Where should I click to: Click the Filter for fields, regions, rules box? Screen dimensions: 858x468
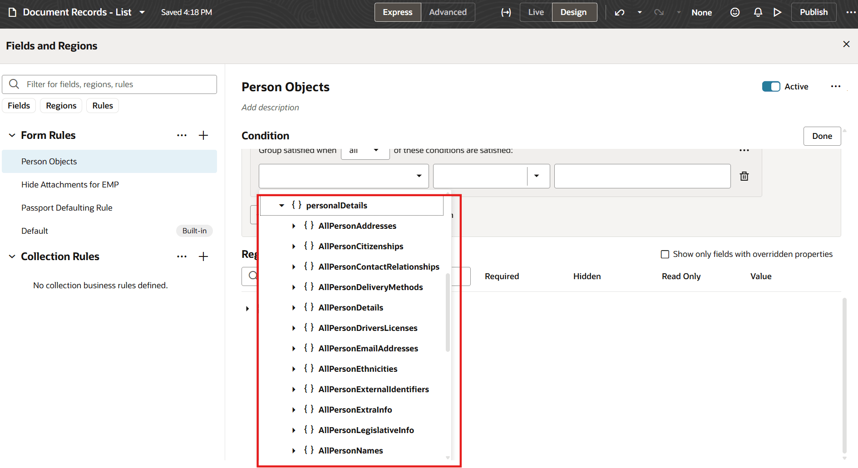tap(109, 84)
